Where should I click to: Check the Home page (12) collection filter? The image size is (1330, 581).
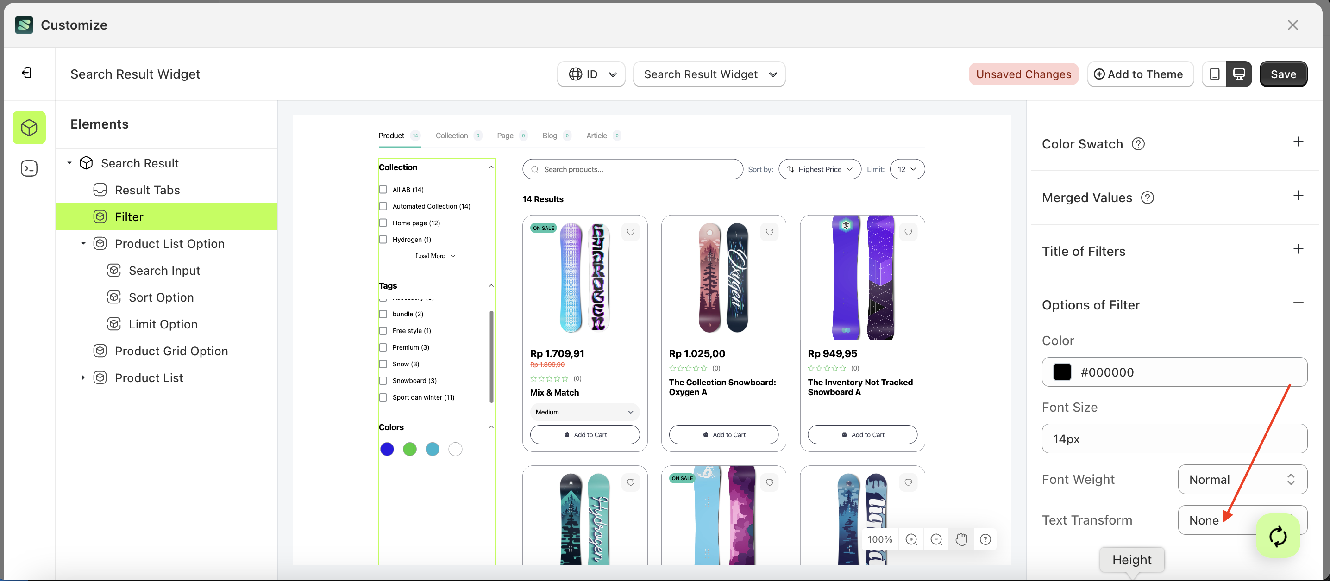383,223
